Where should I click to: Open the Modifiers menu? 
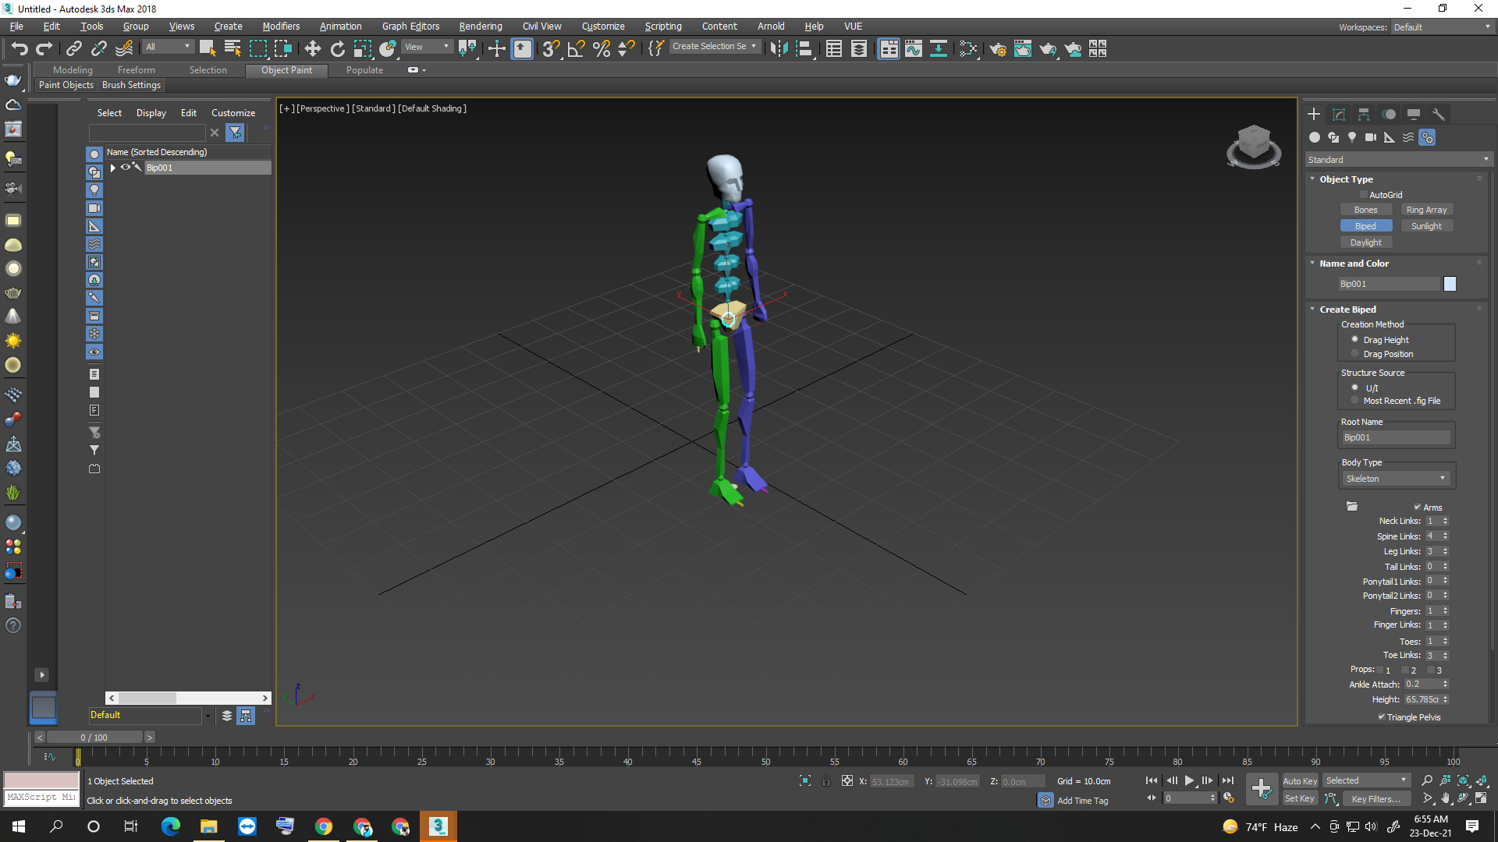[x=281, y=27]
